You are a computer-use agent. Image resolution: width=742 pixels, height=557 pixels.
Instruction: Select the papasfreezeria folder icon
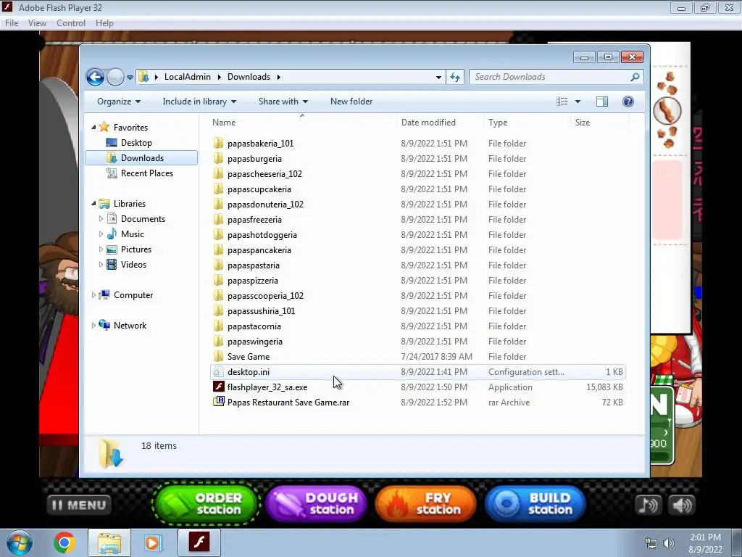pos(218,219)
